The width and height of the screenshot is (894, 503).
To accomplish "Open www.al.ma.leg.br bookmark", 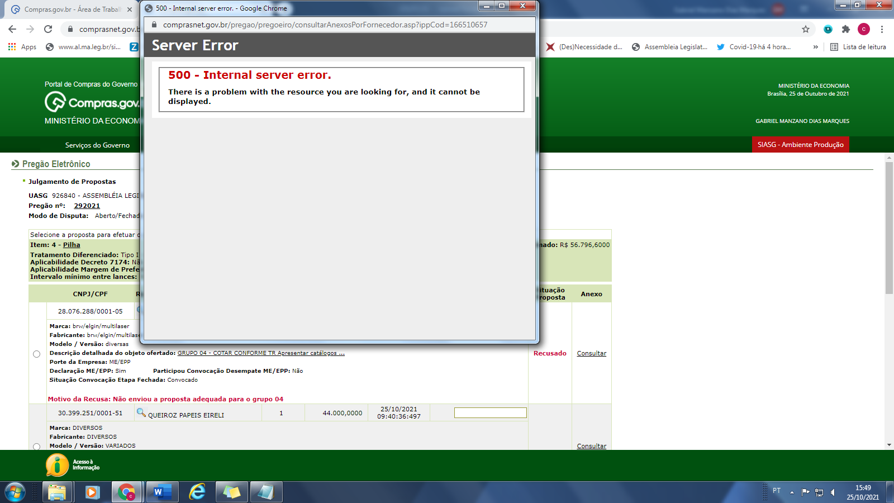I will (84, 47).
